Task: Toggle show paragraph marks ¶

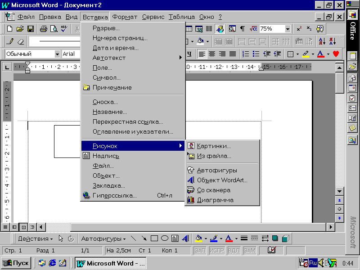Action: coord(243,29)
